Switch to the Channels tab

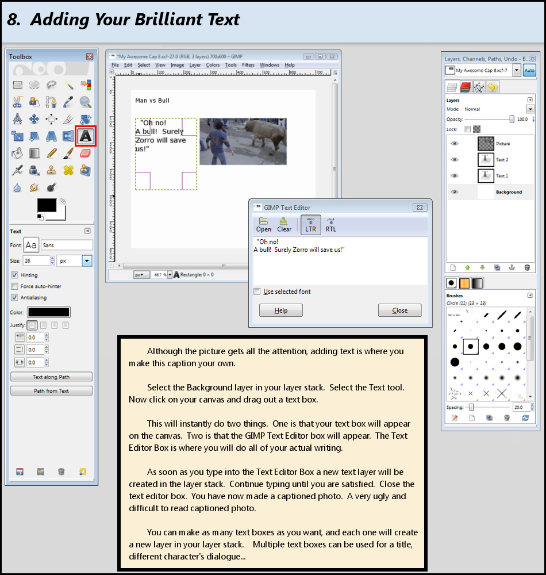coord(466,87)
